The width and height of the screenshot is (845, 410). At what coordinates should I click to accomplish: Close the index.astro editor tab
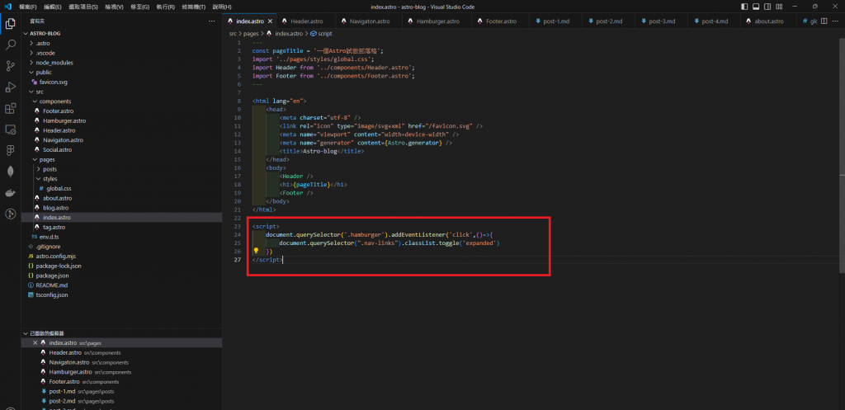coord(270,21)
